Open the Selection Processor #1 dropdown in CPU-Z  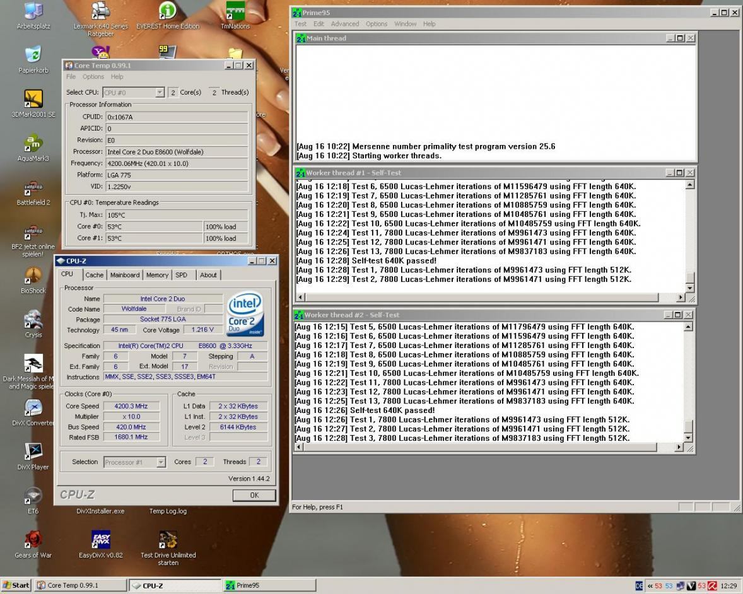[161, 462]
